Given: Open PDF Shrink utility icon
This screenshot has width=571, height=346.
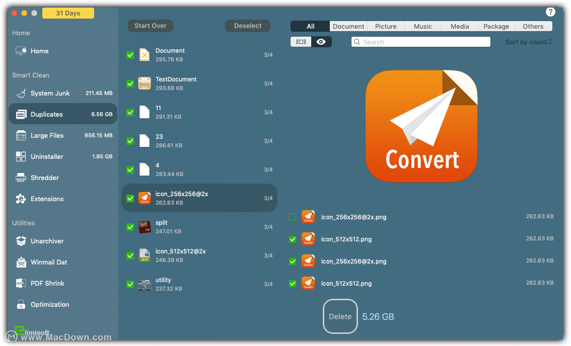Looking at the screenshot, I should tap(21, 283).
